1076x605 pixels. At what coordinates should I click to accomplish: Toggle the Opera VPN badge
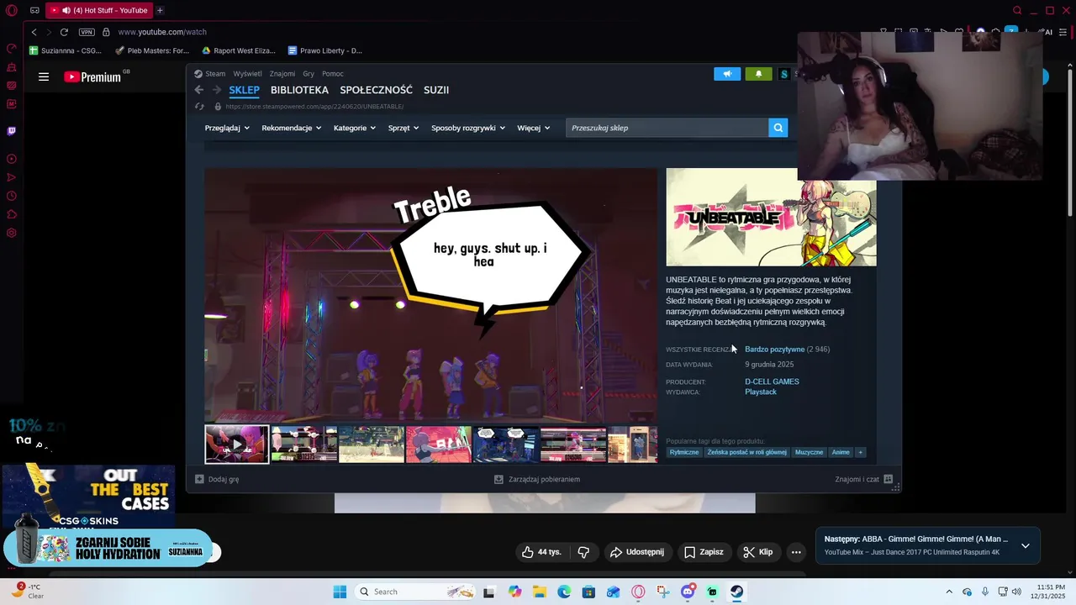[x=87, y=32]
